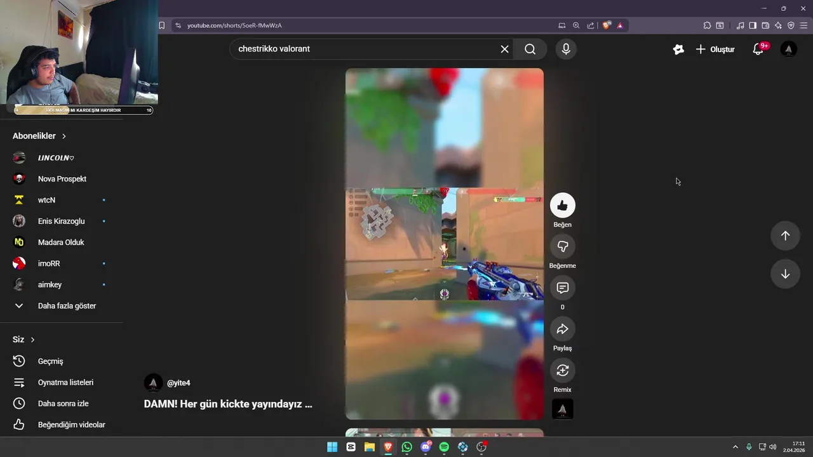Image resolution: width=813 pixels, height=457 pixels.
Task: Open the Abonelikler section header
Action: 39,136
